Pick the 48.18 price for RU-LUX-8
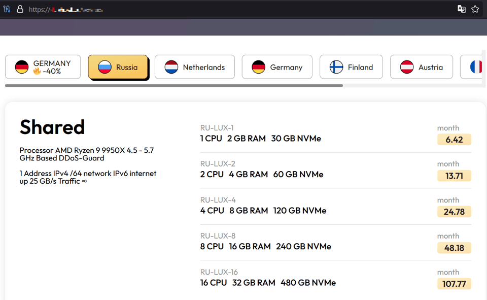Screen dimensions: 487x300 point(454,248)
